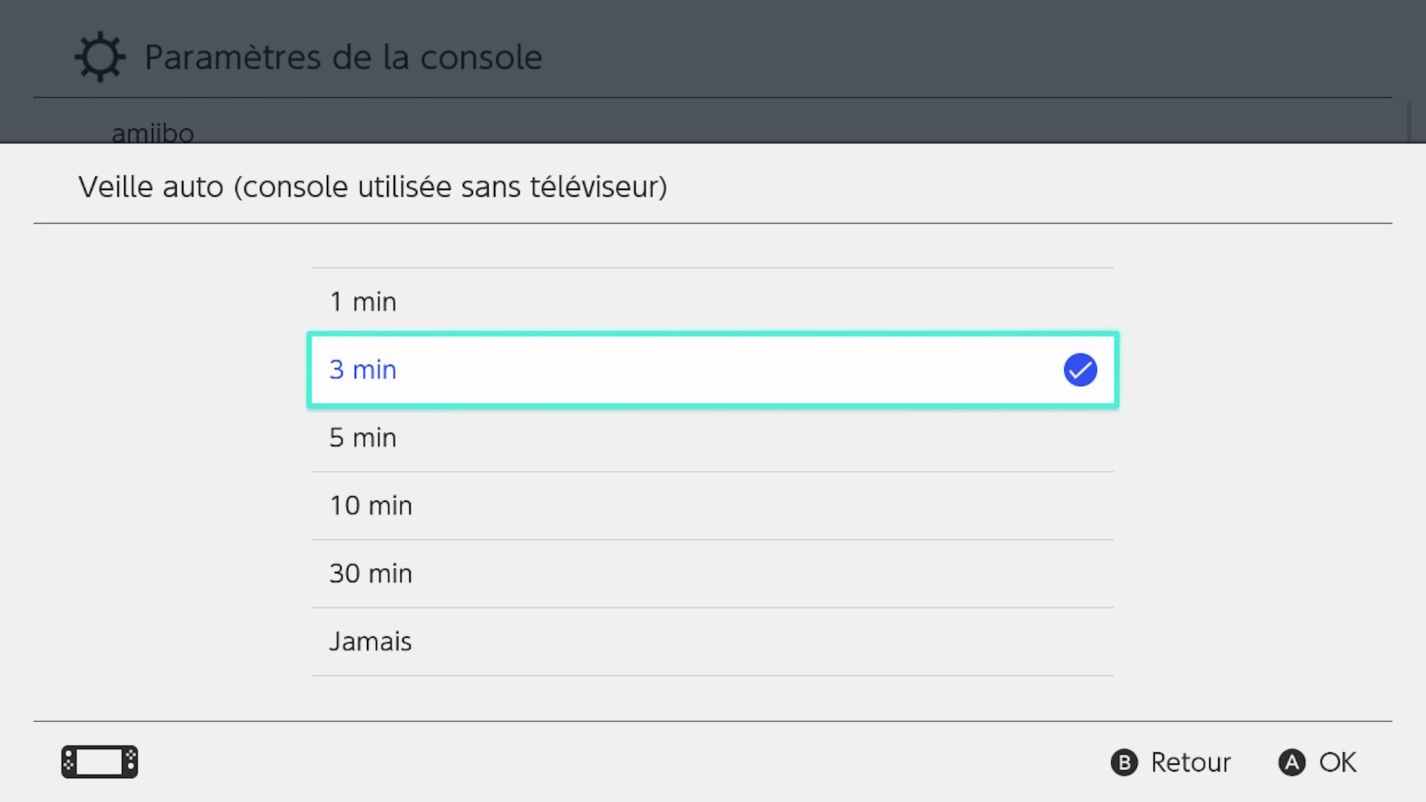Click the A button icon
This screenshot has width=1426, height=802.
1292,763
